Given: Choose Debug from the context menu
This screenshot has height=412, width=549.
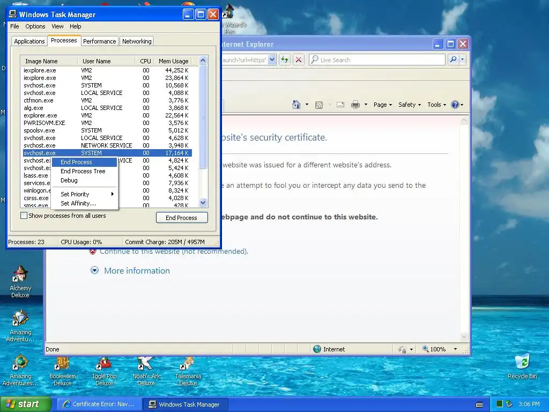Looking at the screenshot, I should pos(84,180).
